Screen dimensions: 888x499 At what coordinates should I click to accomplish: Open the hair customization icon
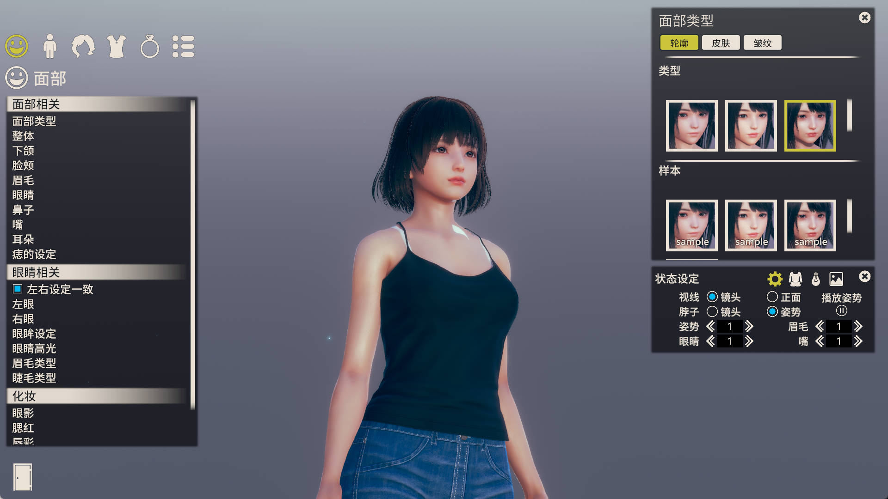84,46
